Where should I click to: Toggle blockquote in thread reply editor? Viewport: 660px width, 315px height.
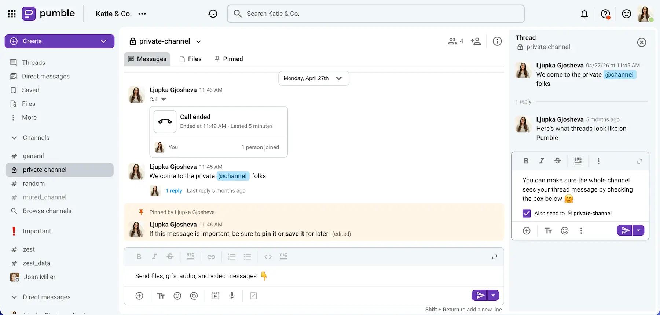point(578,161)
